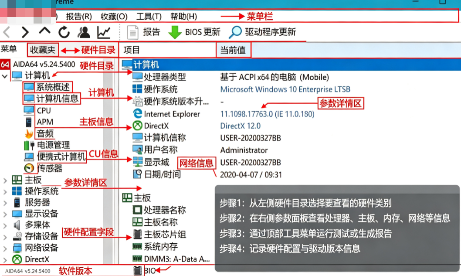Expand the 操作系统 tree node
The height and width of the screenshot is (276, 461).
[5, 192]
